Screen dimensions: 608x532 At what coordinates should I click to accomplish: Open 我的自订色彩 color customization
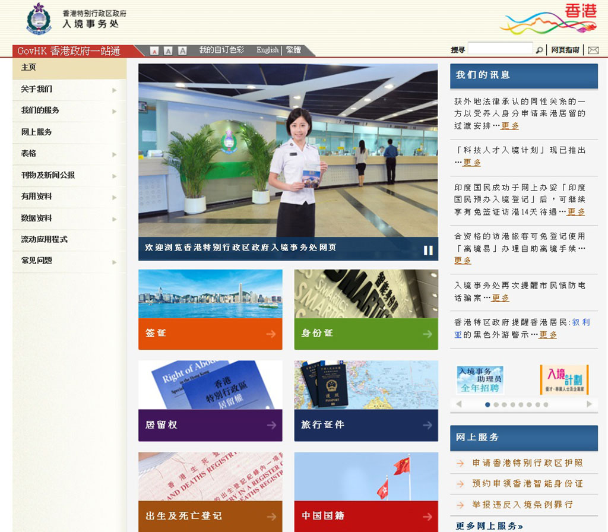point(221,50)
